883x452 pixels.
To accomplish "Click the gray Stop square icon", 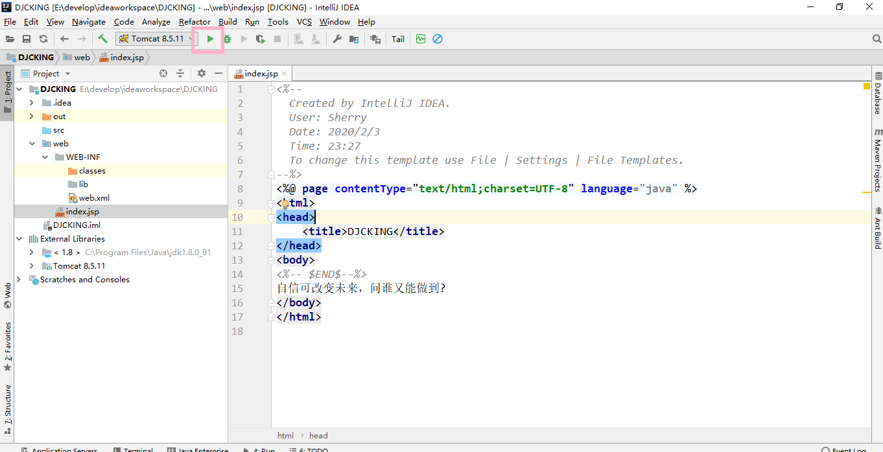I will click(277, 39).
